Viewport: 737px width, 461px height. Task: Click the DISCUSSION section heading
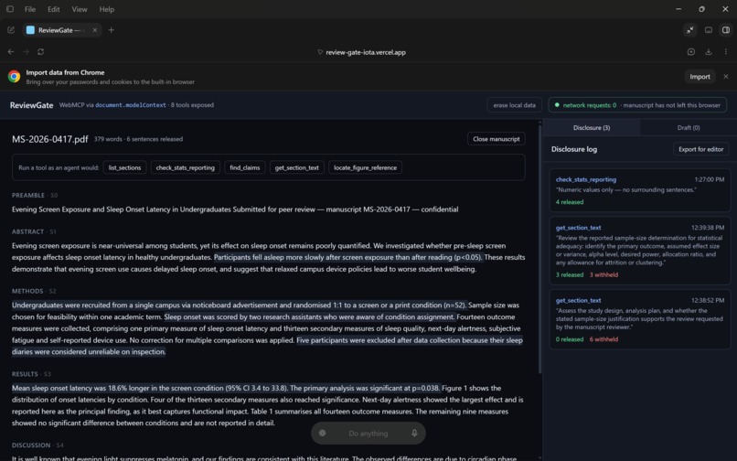(30, 445)
